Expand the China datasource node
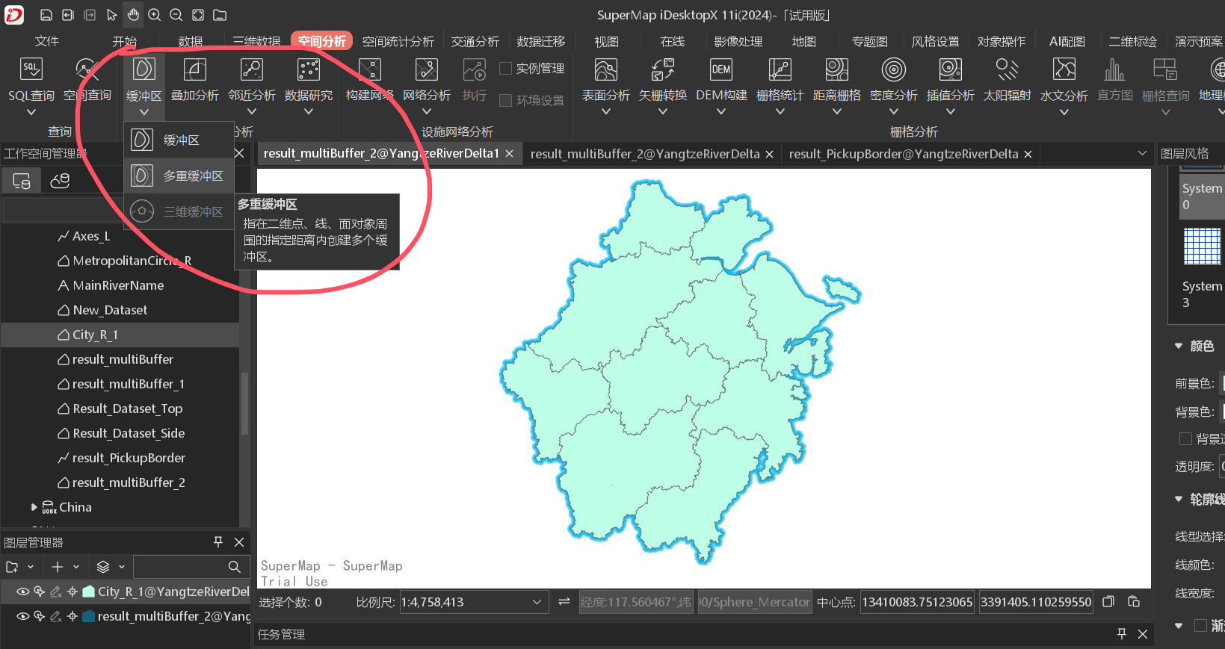This screenshot has height=649, width=1225. [34, 507]
